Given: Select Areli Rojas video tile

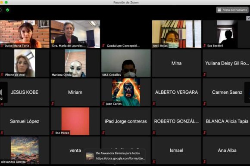Looking at the screenshot, I should (x=176, y=34).
